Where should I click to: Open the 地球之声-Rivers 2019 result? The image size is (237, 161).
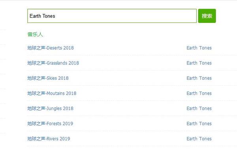pyautogui.click(x=49, y=139)
